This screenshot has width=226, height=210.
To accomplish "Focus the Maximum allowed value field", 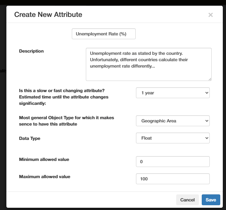I will pos(173,179).
